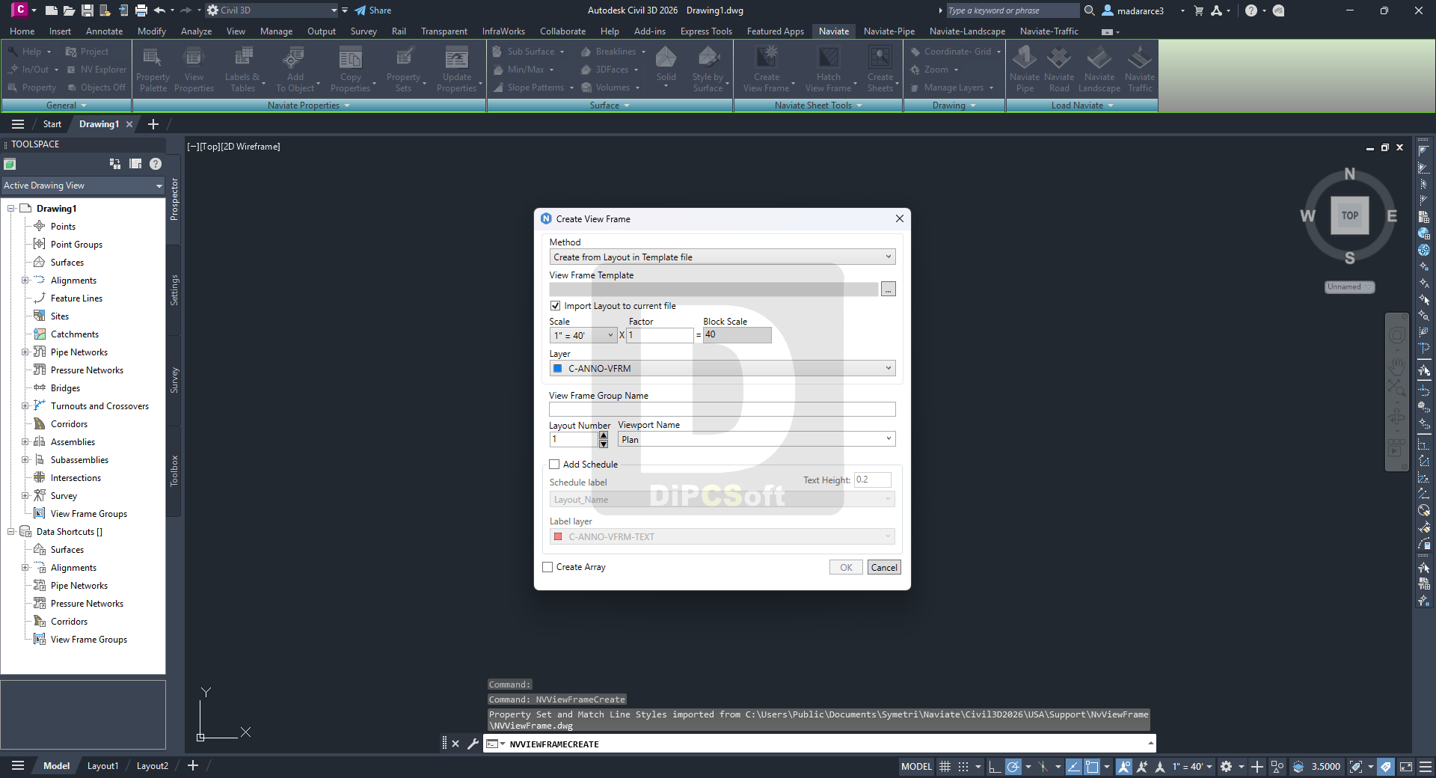
Task: Click the keyword search box
Action: click(1013, 10)
